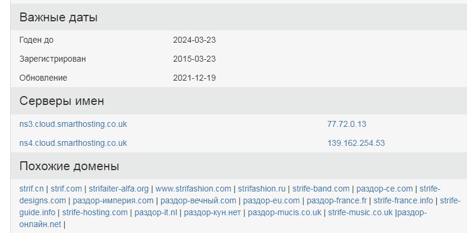Open ns4.cloud.smarthosting.co.uk name server link
The width and height of the screenshot is (467, 233).
[73, 143]
